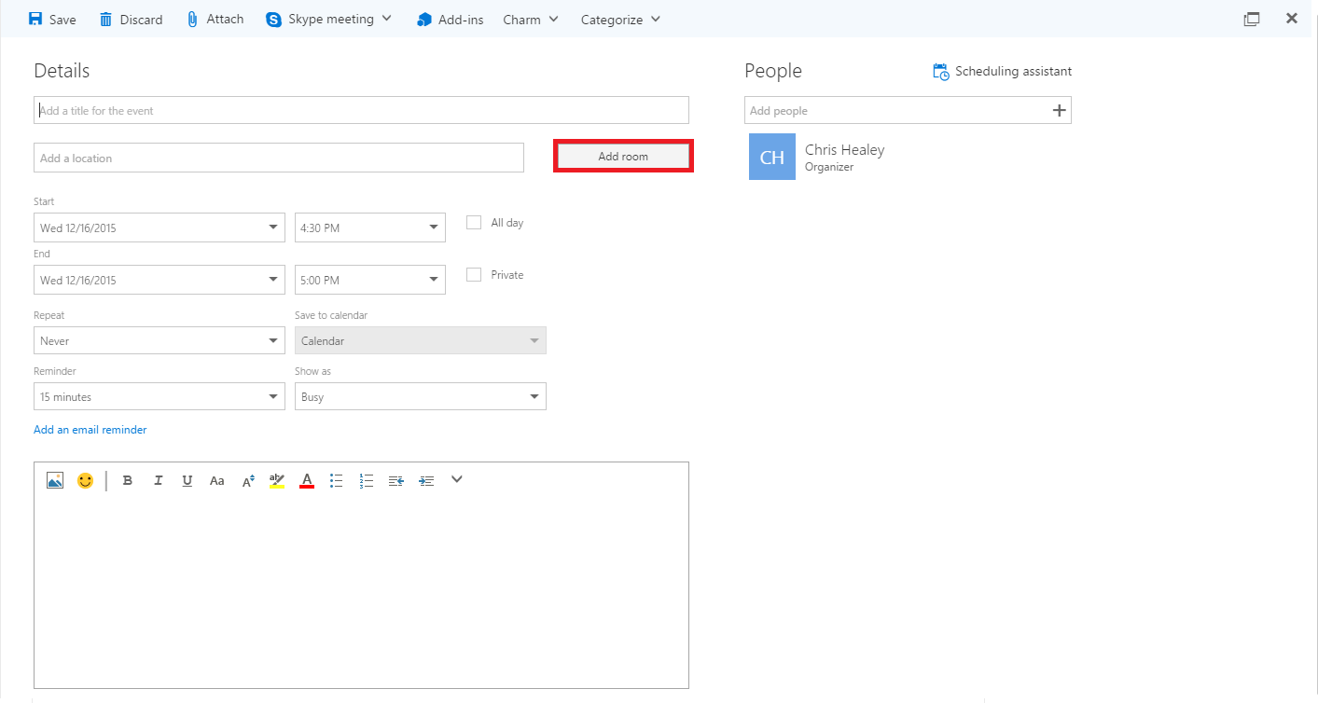Click the event title input field
This screenshot has width=1318, height=703.
pyautogui.click(x=361, y=110)
